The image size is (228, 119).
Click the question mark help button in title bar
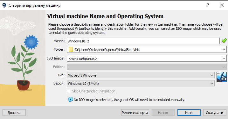click(208, 5)
